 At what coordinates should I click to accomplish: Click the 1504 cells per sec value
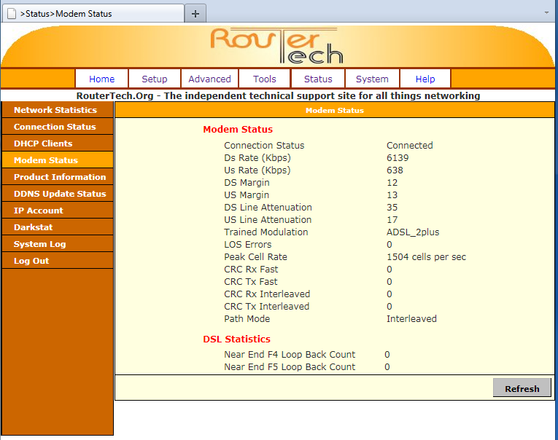click(x=426, y=257)
